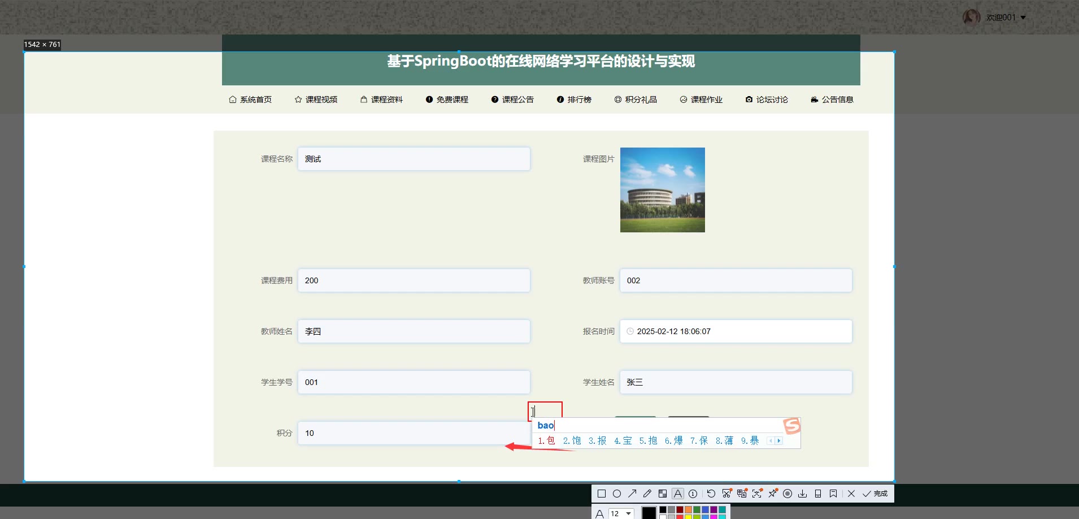Screen dimensions: 1079x519
Task: Select the text annotation tool
Action: pos(678,494)
